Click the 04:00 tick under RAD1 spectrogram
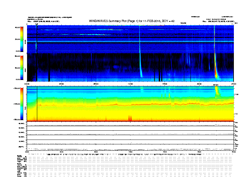252x195 pixels. 61,84
